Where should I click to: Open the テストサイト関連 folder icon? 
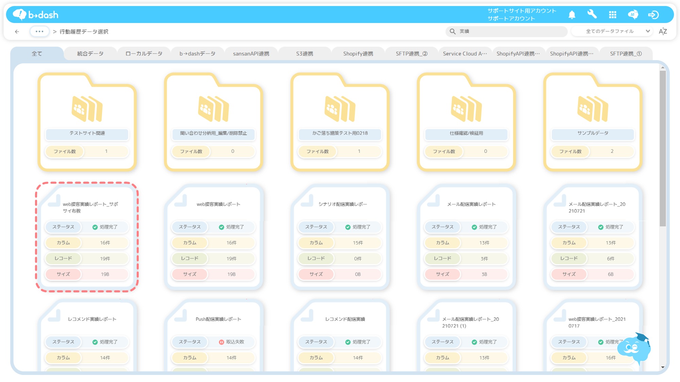(x=87, y=109)
